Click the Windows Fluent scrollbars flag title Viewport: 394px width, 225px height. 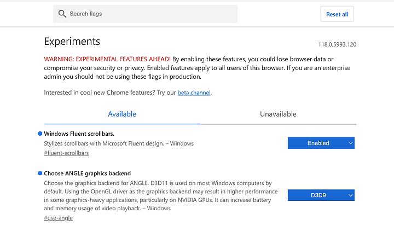79,134
